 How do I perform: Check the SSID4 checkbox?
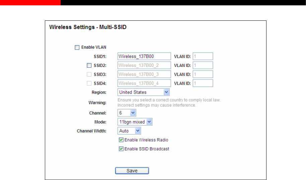point(89,83)
